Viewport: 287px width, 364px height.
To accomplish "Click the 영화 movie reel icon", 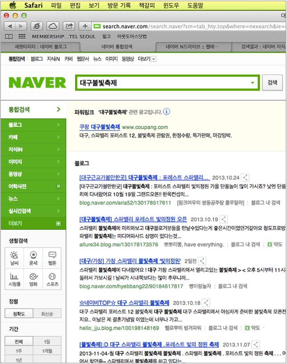I will [33, 279].
